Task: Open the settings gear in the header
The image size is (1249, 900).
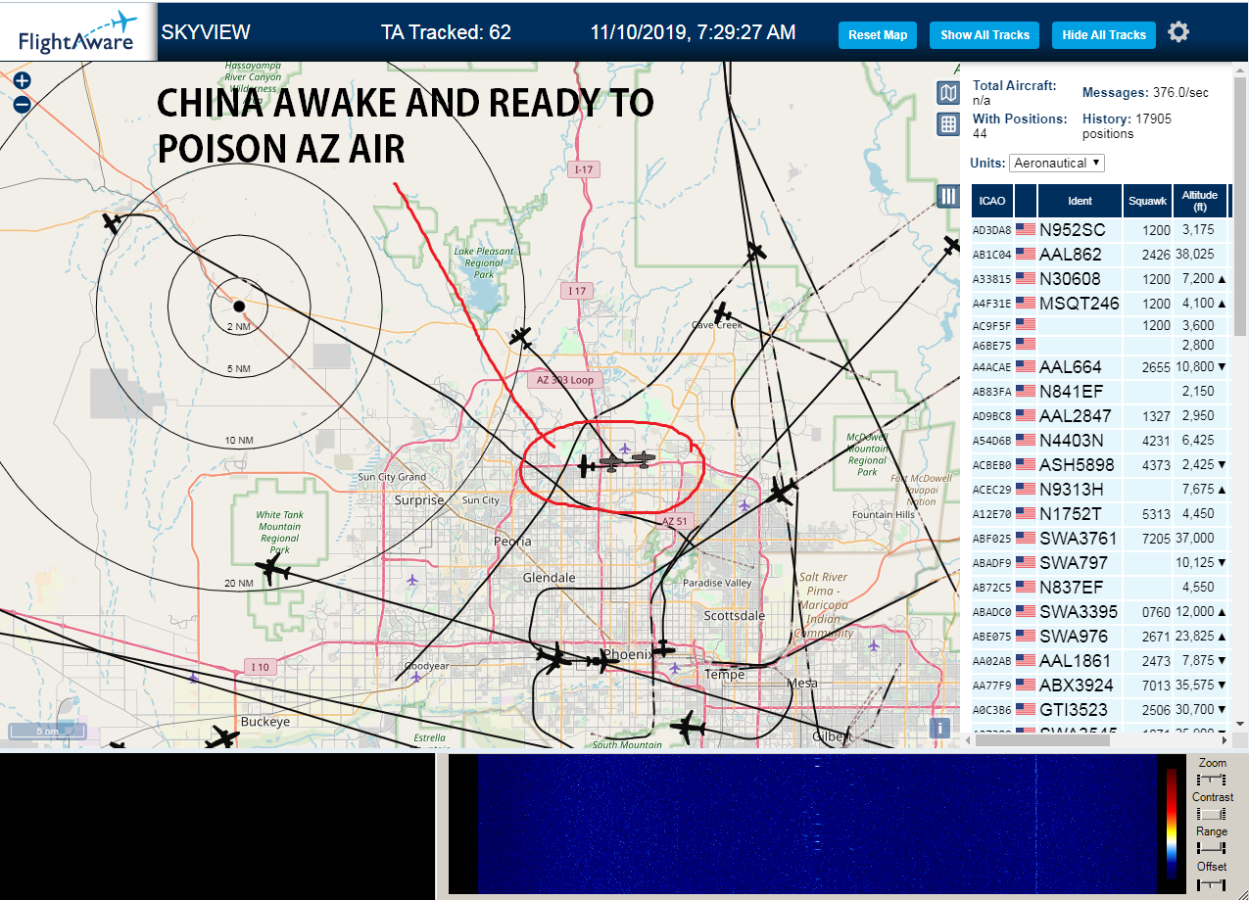Action: pos(1178,32)
